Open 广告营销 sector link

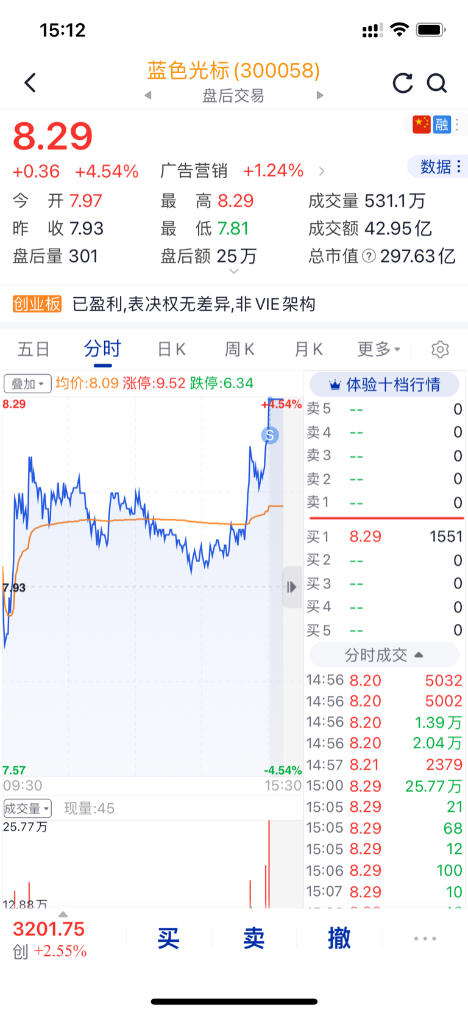pyautogui.click(x=194, y=171)
